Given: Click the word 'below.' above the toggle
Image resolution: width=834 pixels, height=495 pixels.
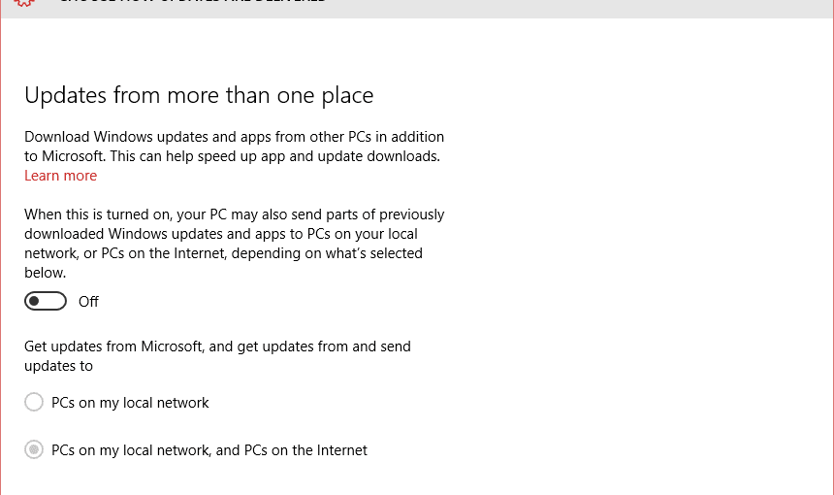Looking at the screenshot, I should pyautogui.click(x=46, y=273).
